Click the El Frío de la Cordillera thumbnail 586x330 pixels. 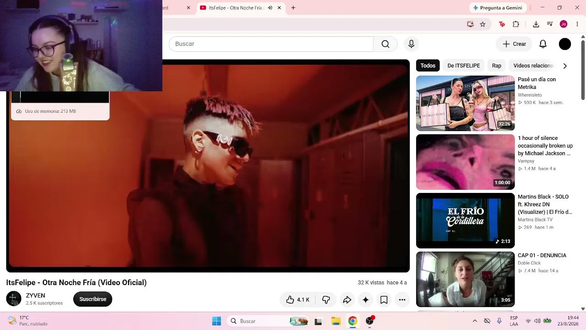point(466,220)
